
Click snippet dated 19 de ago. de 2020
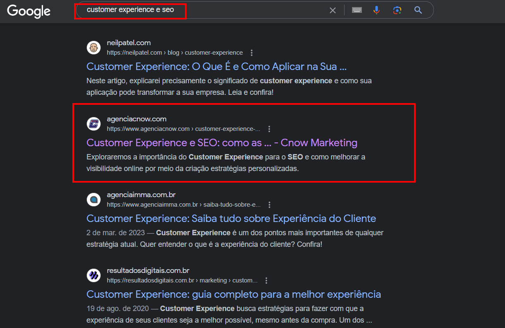[229, 314]
